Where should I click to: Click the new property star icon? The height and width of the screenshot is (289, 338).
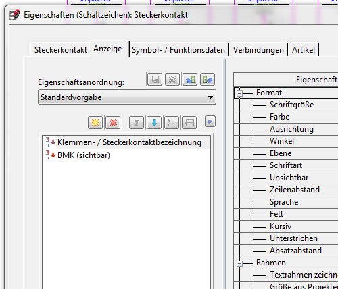95,122
